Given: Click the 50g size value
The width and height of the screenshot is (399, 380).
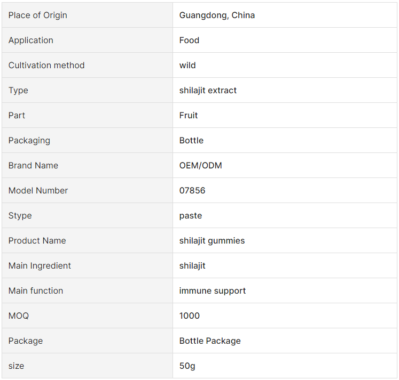Looking at the screenshot, I should 187,366.
